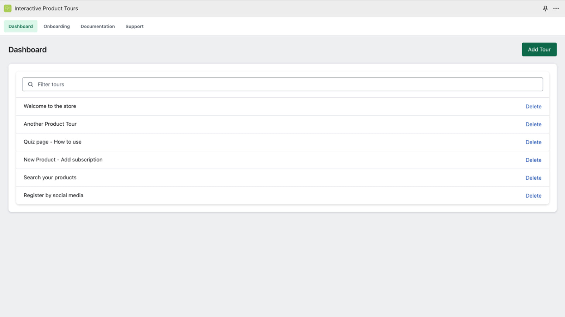Screen dimensions: 565x317
Task: Click the Add Tour button
Action: click(x=539, y=49)
